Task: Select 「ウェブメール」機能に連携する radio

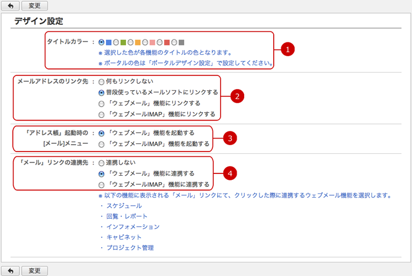Action: tap(101, 174)
